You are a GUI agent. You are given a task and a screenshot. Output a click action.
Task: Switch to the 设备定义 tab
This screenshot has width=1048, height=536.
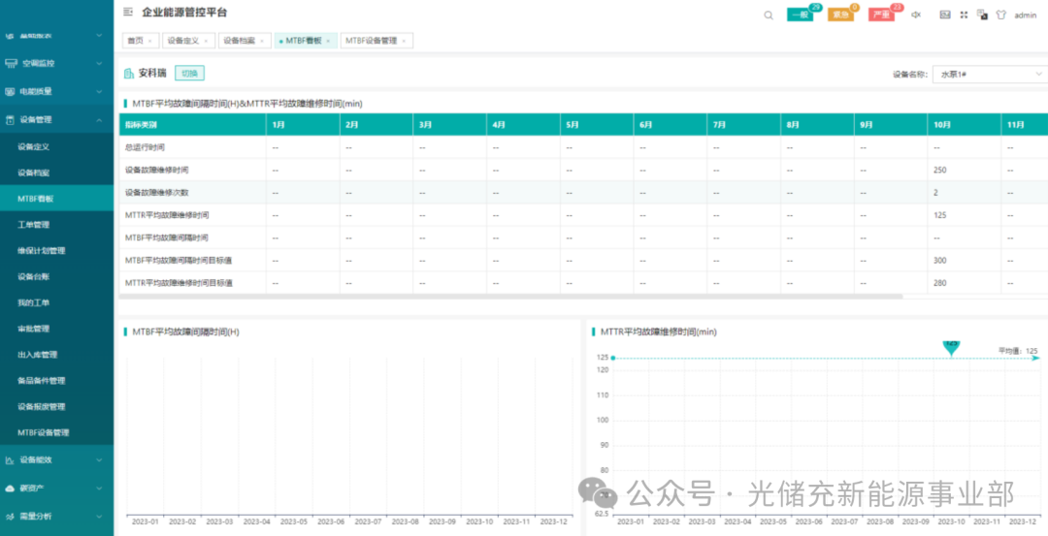[x=188, y=41]
